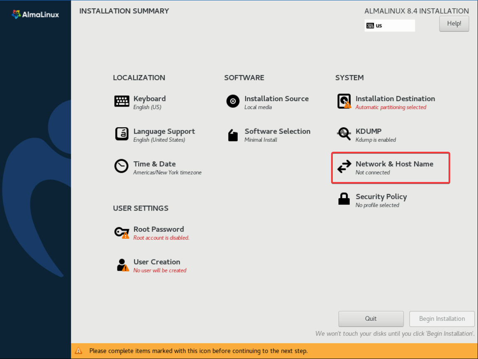This screenshot has height=359, width=478.
Task: Click 'No profile selected' text
Action: [x=377, y=205]
